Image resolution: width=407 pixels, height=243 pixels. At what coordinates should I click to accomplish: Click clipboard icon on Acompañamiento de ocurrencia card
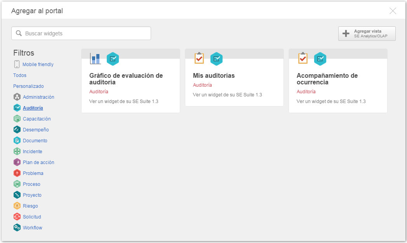pos(303,58)
